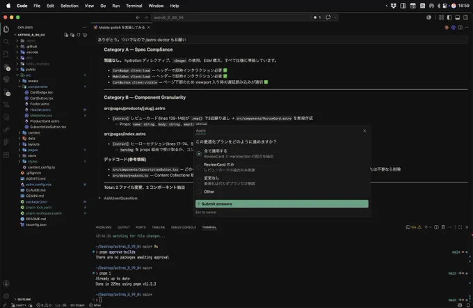Image resolution: width=473 pixels, height=308 pixels.
Task: Click the main branch status bar item
Action: pyautogui.click(x=19, y=305)
